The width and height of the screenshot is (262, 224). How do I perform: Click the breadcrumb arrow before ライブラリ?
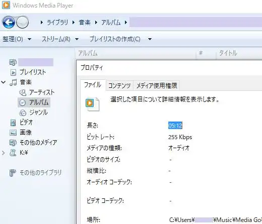pos(42,22)
